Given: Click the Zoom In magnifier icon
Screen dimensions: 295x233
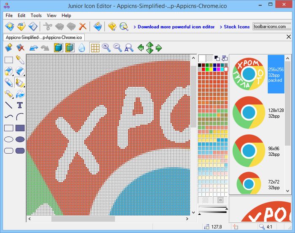Looking at the screenshot, I should click(x=107, y=48).
